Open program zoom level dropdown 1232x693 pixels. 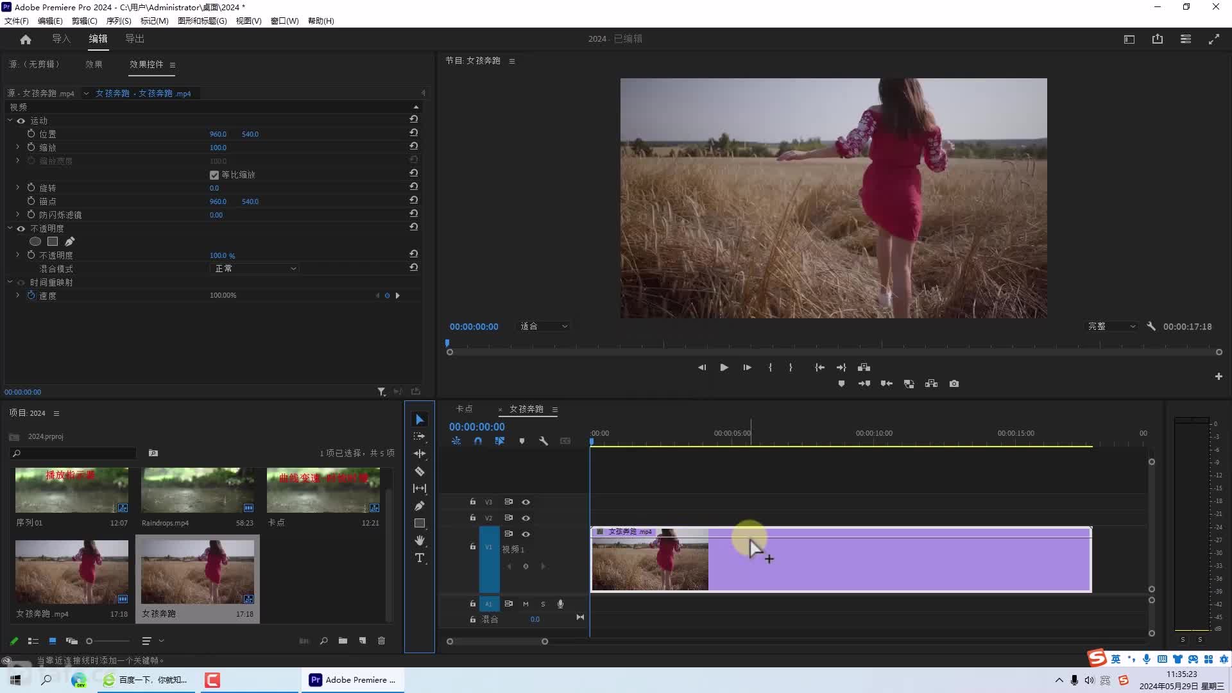click(543, 326)
